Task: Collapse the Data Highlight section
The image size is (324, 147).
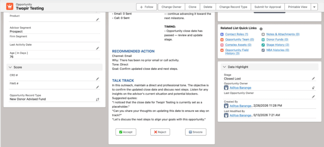Action: coord(224,67)
